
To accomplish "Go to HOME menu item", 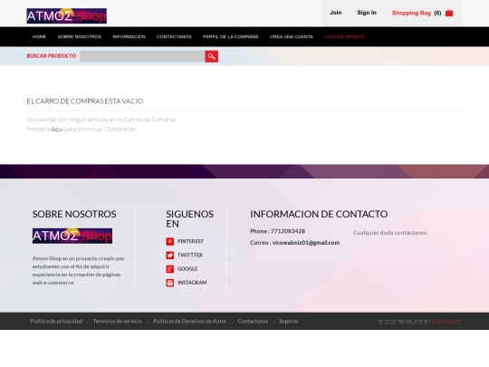I will (39, 36).
